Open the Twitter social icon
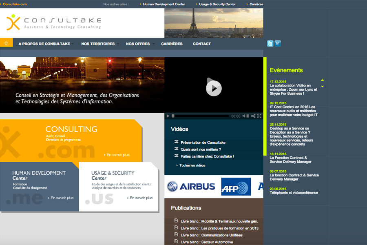The height and width of the screenshot is (245, 367). [x=270, y=44]
